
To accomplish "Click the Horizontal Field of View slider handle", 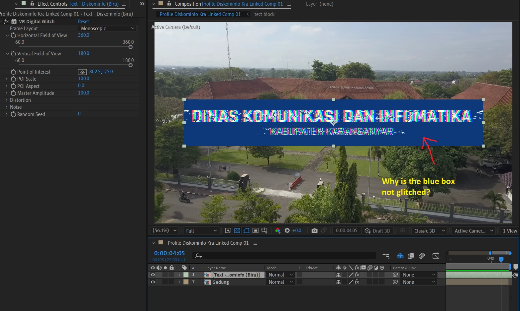I will click(x=131, y=47).
